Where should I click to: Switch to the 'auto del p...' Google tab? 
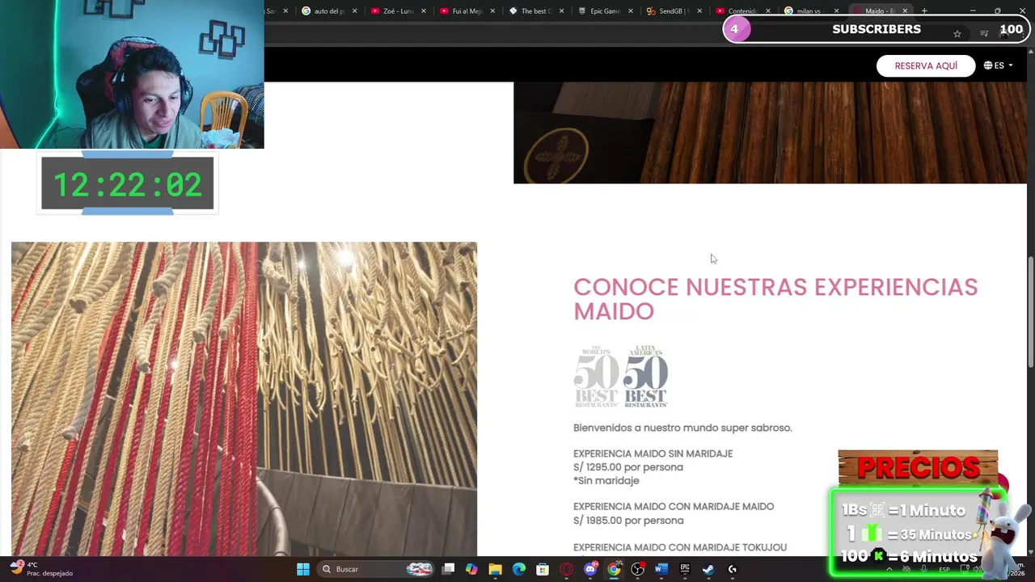click(x=328, y=11)
